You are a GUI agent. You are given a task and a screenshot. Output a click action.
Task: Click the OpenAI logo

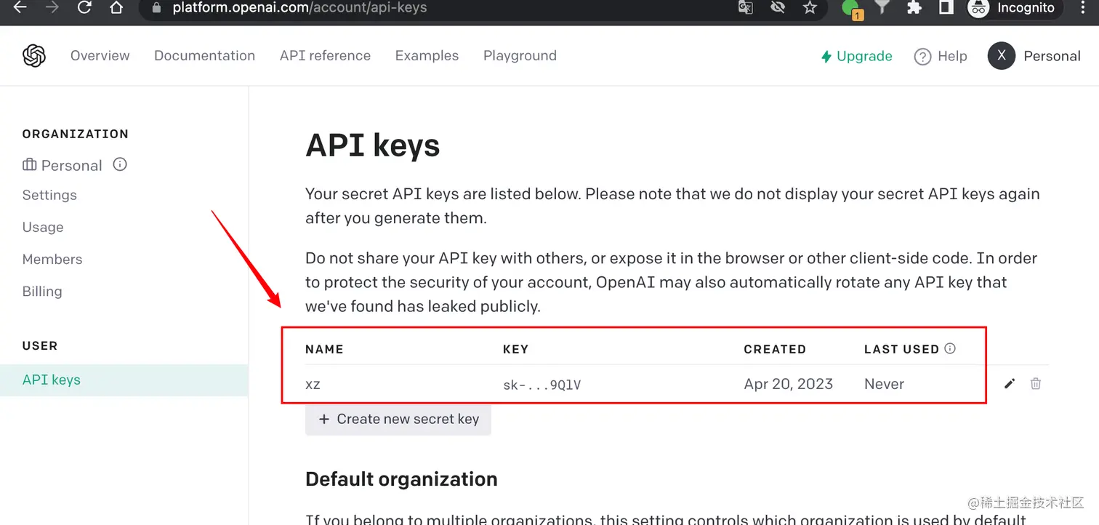[34, 56]
